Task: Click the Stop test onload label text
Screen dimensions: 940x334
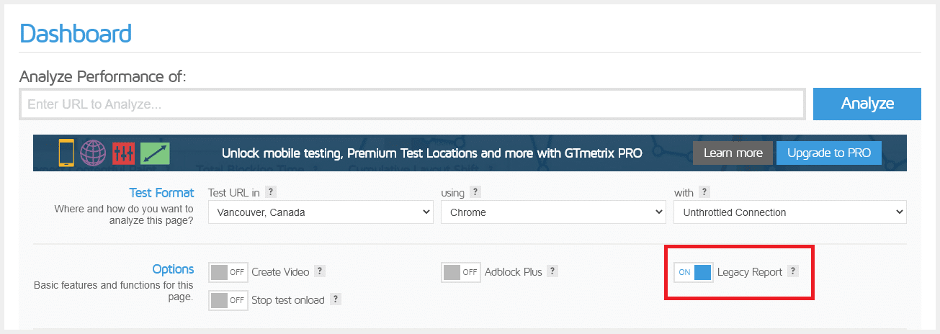Action: (x=288, y=300)
